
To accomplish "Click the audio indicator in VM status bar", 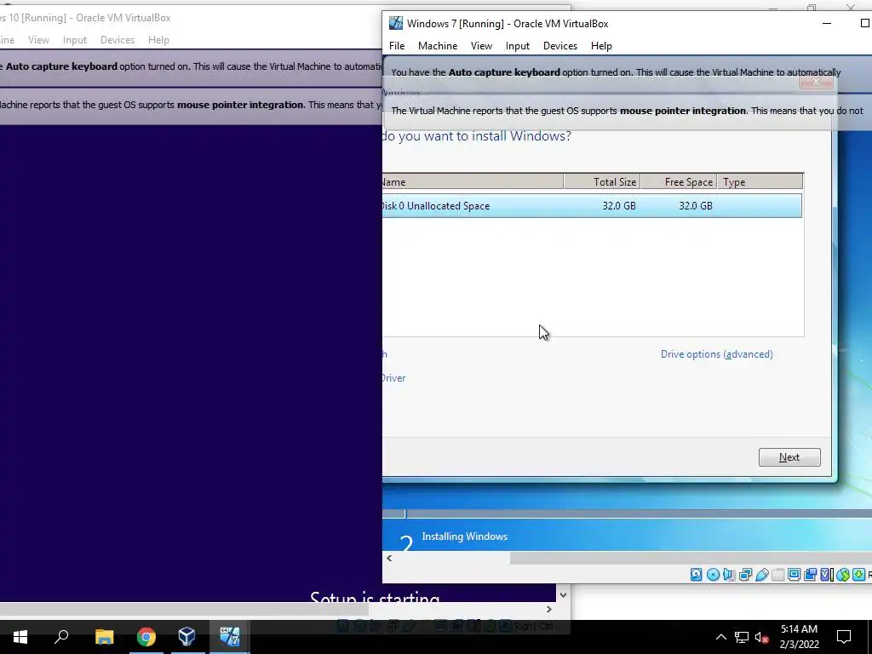I will pos(729,575).
